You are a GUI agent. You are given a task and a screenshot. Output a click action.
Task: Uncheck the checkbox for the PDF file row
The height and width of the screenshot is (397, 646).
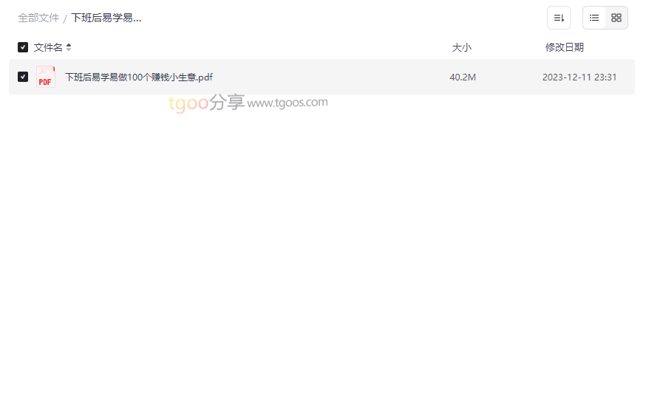click(23, 77)
